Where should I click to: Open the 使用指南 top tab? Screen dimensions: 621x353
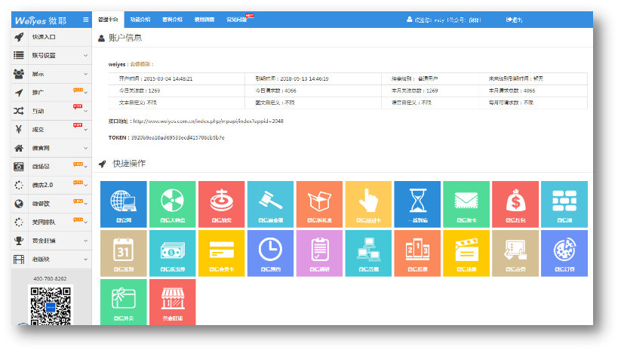click(x=204, y=20)
